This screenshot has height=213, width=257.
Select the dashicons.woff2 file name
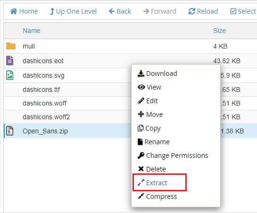point(46,117)
